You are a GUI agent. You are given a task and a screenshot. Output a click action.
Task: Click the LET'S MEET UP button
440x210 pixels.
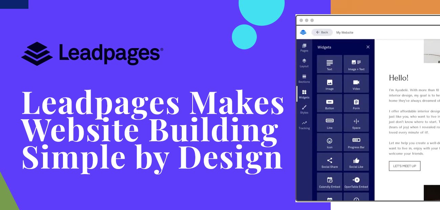coord(404,166)
